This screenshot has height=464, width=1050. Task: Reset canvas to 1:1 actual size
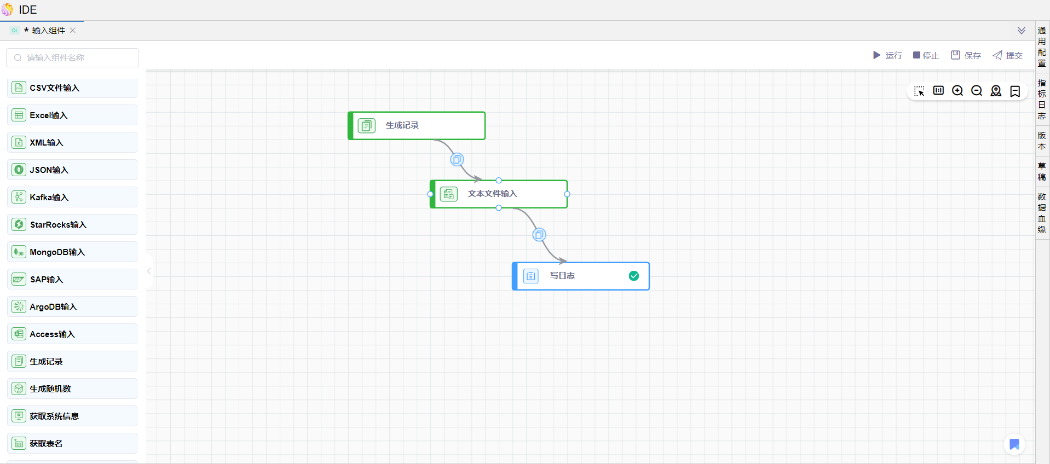point(938,91)
